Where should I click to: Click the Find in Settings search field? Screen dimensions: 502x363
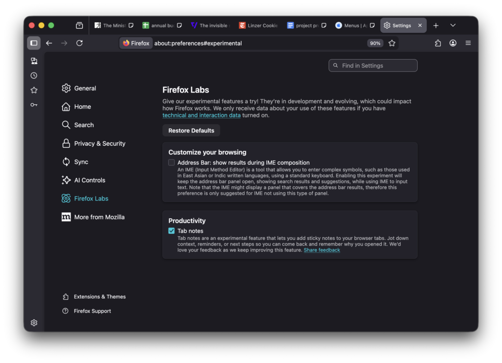click(x=373, y=65)
